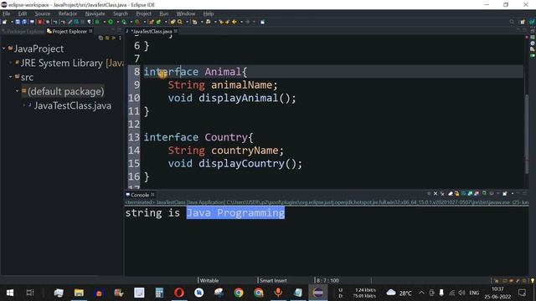Select the JavaTestClass.java editor tab
This screenshot has width=536, height=301.
tap(152, 32)
